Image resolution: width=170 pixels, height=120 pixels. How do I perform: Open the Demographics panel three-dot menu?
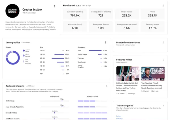click(106, 43)
